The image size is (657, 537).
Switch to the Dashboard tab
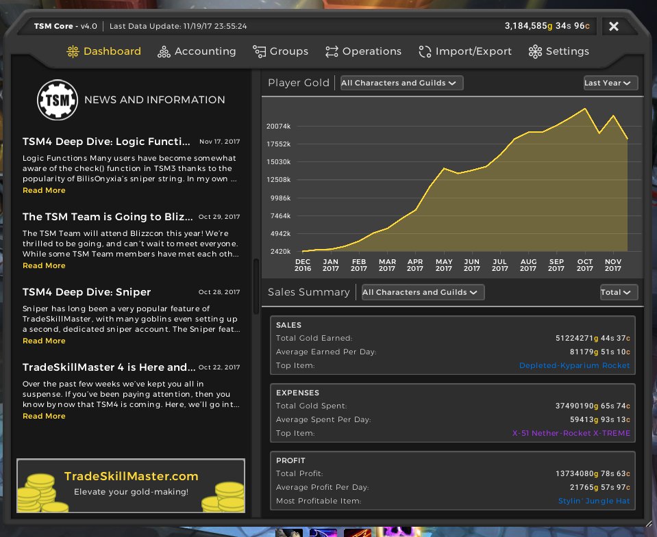point(104,51)
